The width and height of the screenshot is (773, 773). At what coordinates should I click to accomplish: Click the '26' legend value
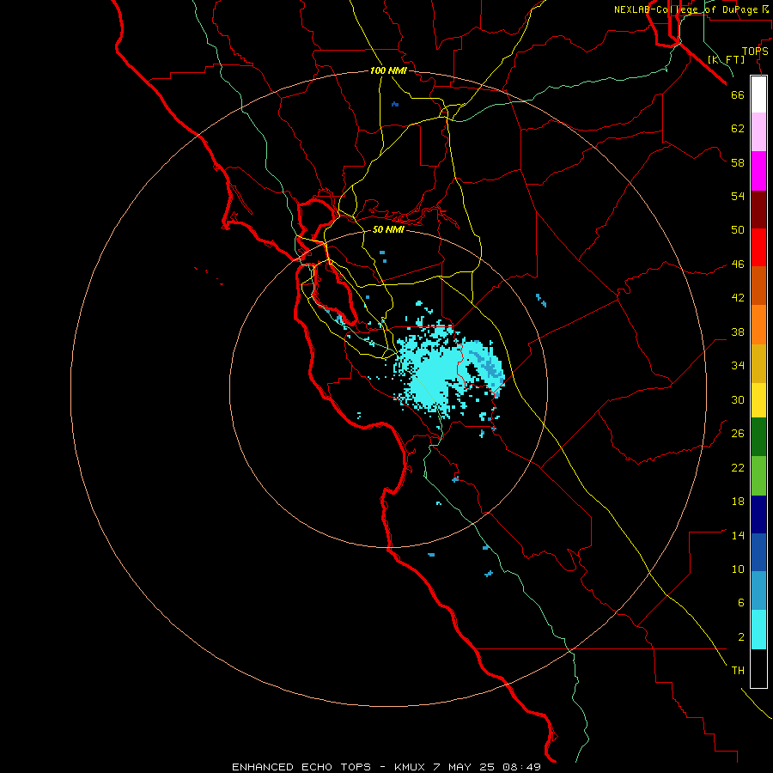738,434
